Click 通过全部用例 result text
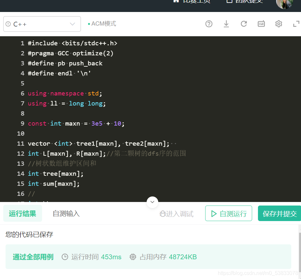The height and width of the screenshot is (279, 301). [33, 257]
